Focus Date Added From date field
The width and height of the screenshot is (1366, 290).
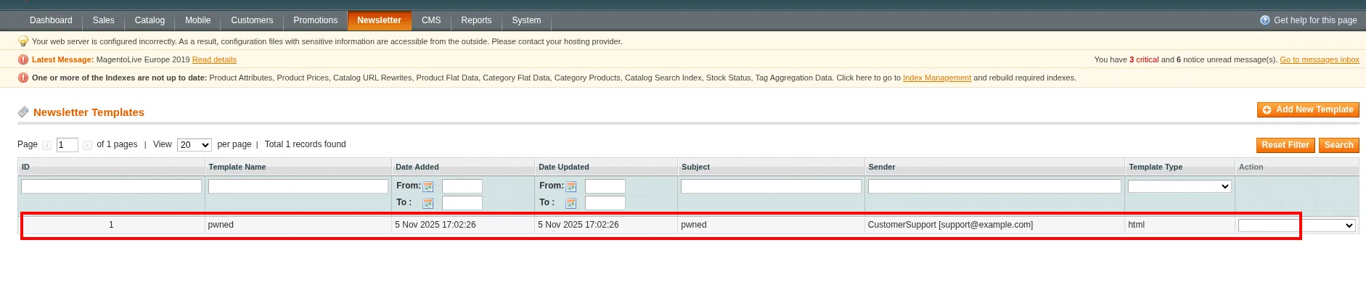tap(462, 186)
